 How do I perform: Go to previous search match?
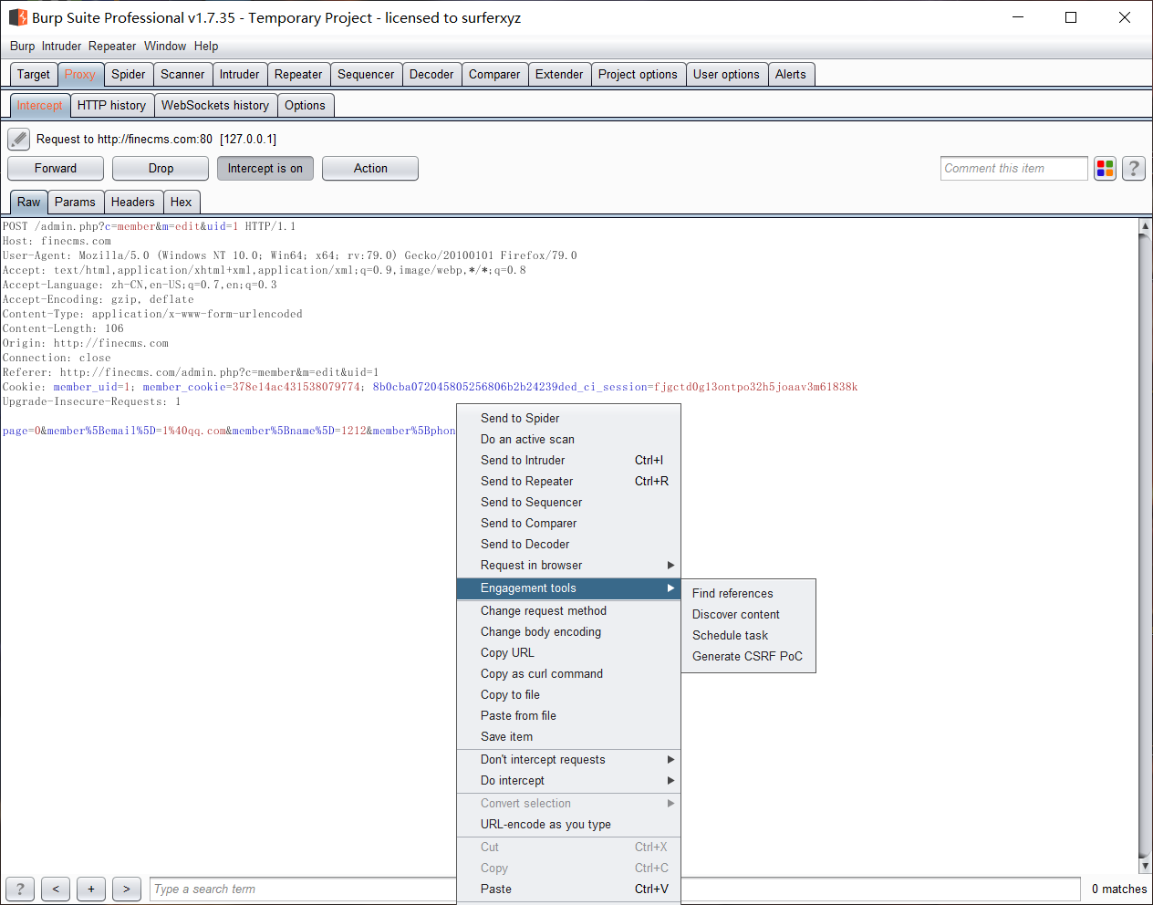point(56,889)
